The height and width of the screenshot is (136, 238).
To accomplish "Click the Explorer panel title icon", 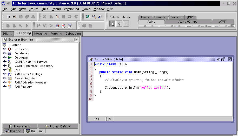I will click(5, 40).
